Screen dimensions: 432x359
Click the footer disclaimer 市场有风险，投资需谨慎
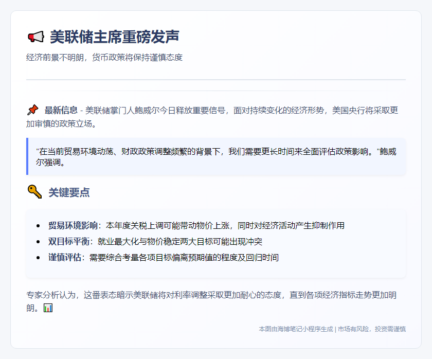pos(372,329)
